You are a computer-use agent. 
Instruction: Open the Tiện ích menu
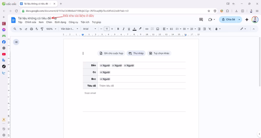click(85, 22)
